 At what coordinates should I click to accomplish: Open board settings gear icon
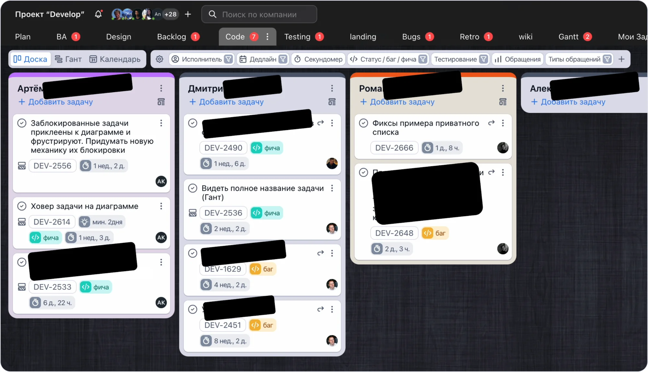click(x=159, y=59)
